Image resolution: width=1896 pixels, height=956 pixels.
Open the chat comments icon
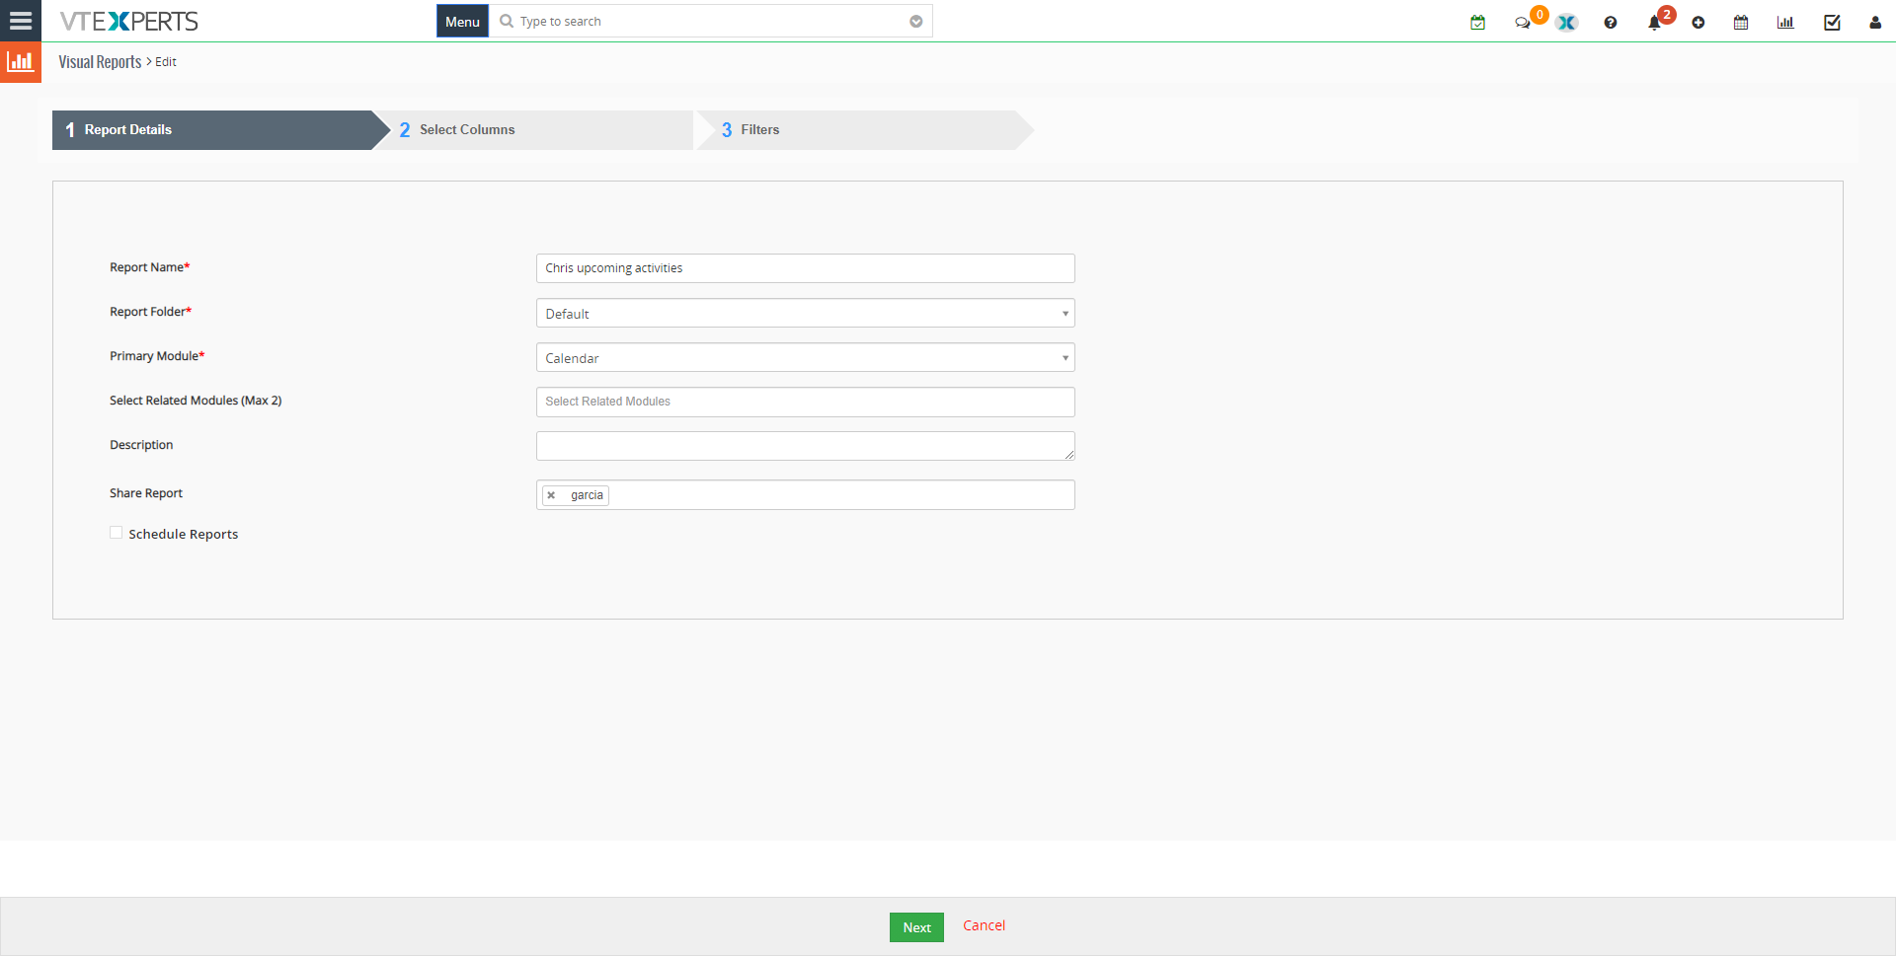[1522, 23]
